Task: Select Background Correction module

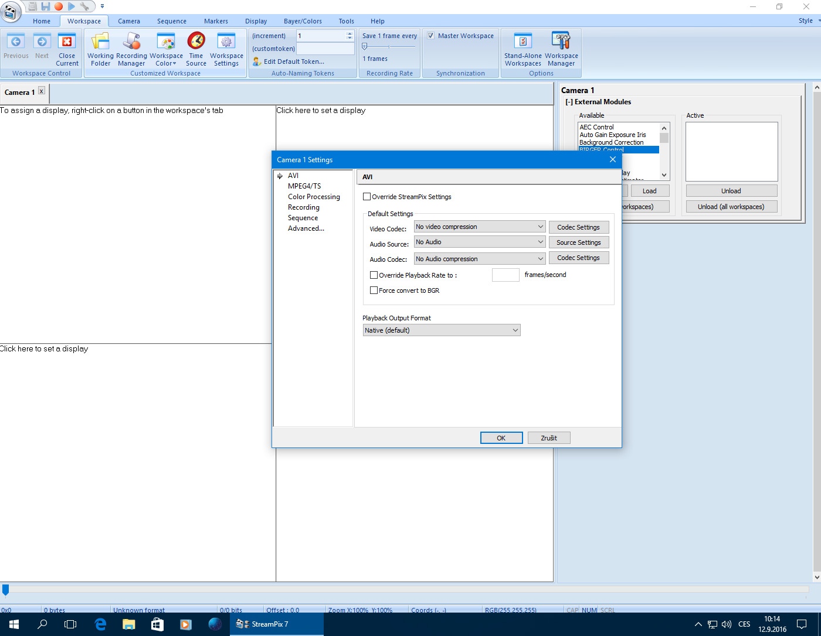Action: pyautogui.click(x=612, y=142)
